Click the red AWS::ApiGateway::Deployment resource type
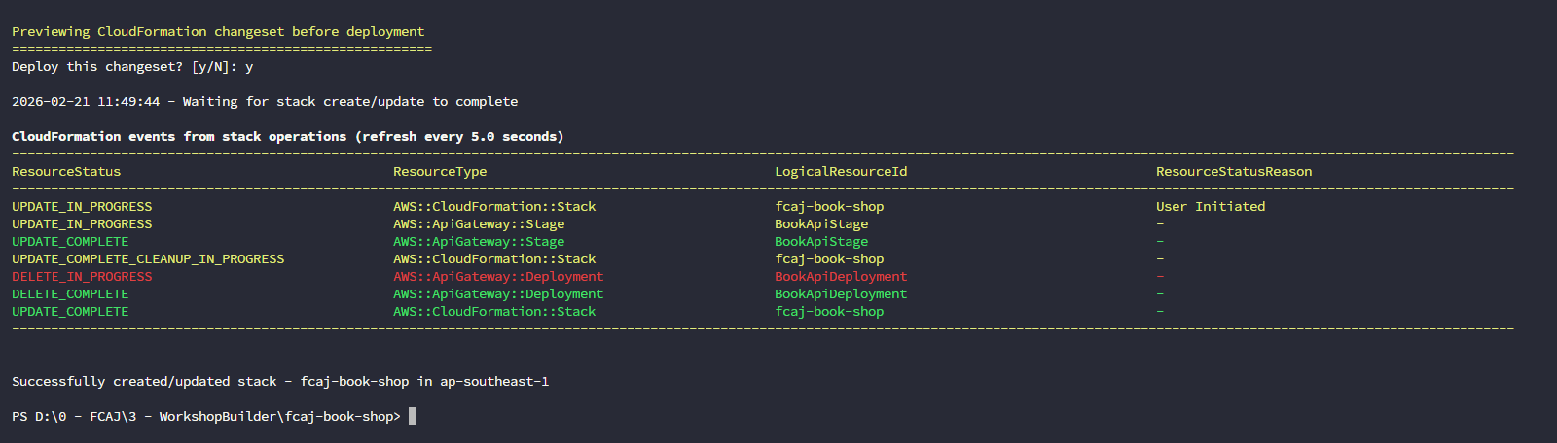Screen dimensions: 1557x443 pyautogui.click(x=498, y=277)
